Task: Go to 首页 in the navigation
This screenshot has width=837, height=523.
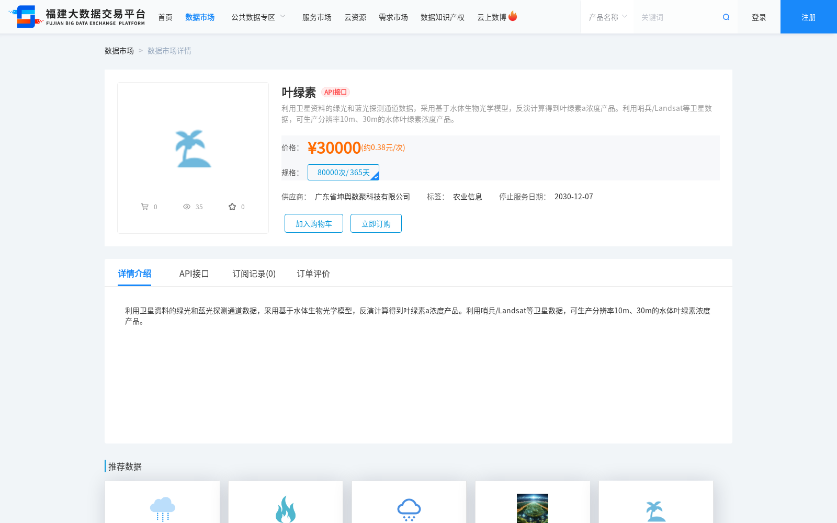Action: [x=165, y=17]
